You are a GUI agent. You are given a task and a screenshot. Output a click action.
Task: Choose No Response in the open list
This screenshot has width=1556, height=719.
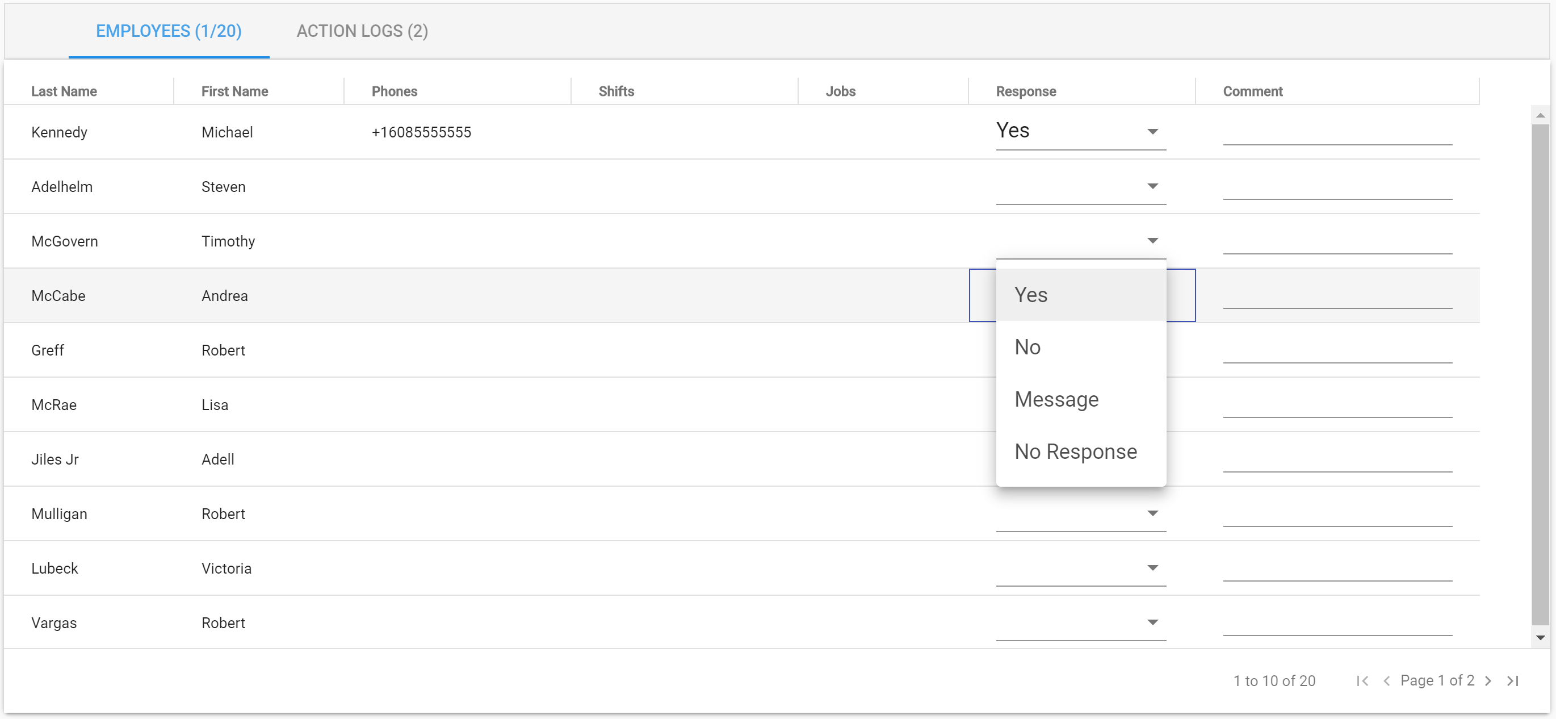pyautogui.click(x=1081, y=452)
